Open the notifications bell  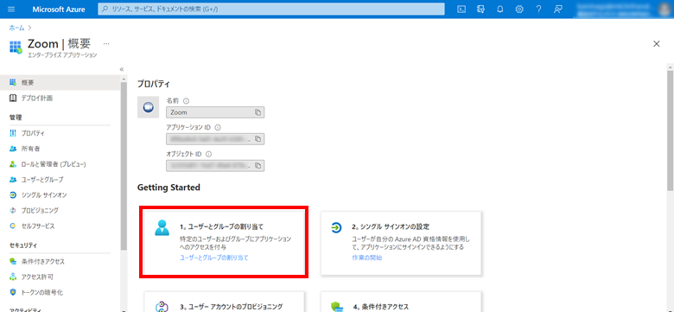[500, 9]
